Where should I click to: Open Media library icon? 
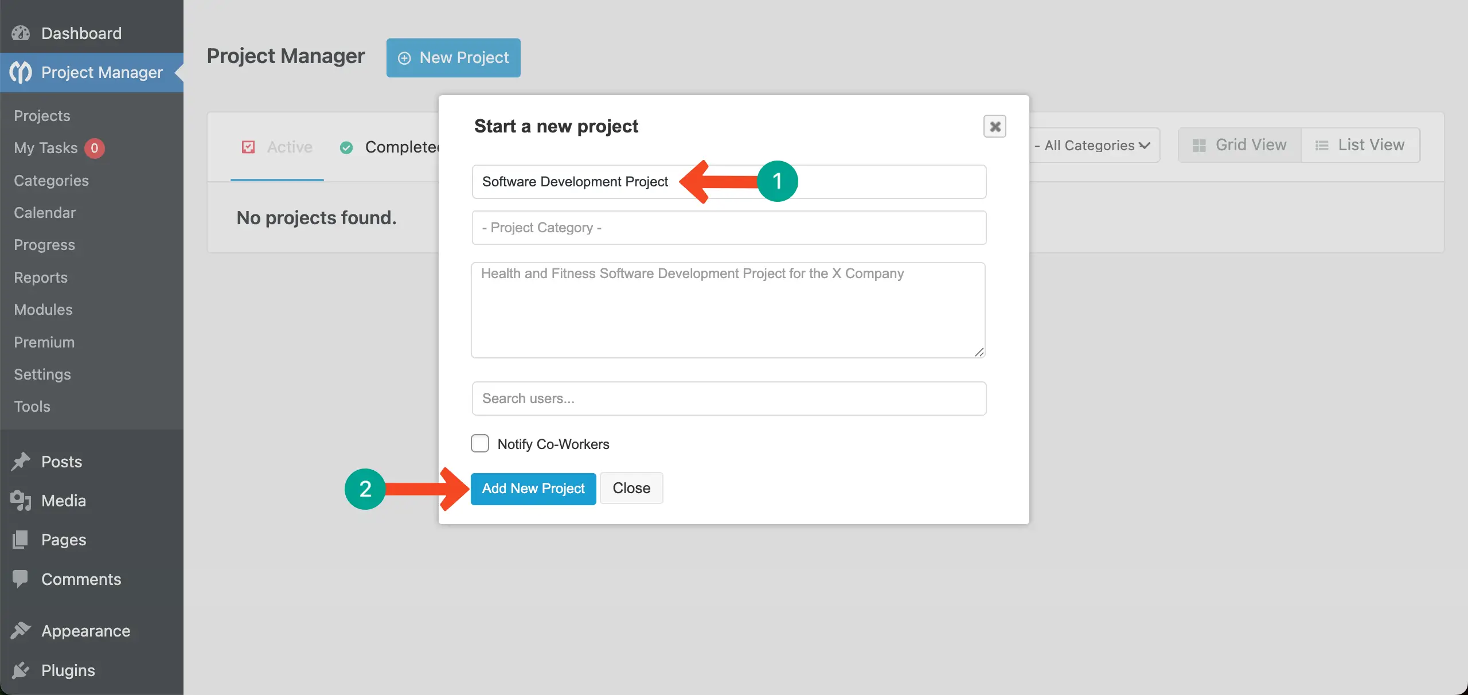click(20, 500)
